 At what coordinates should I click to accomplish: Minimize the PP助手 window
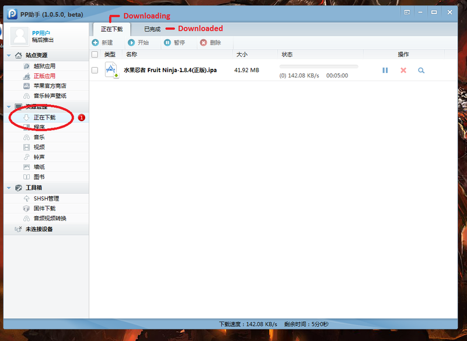coord(420,12)
